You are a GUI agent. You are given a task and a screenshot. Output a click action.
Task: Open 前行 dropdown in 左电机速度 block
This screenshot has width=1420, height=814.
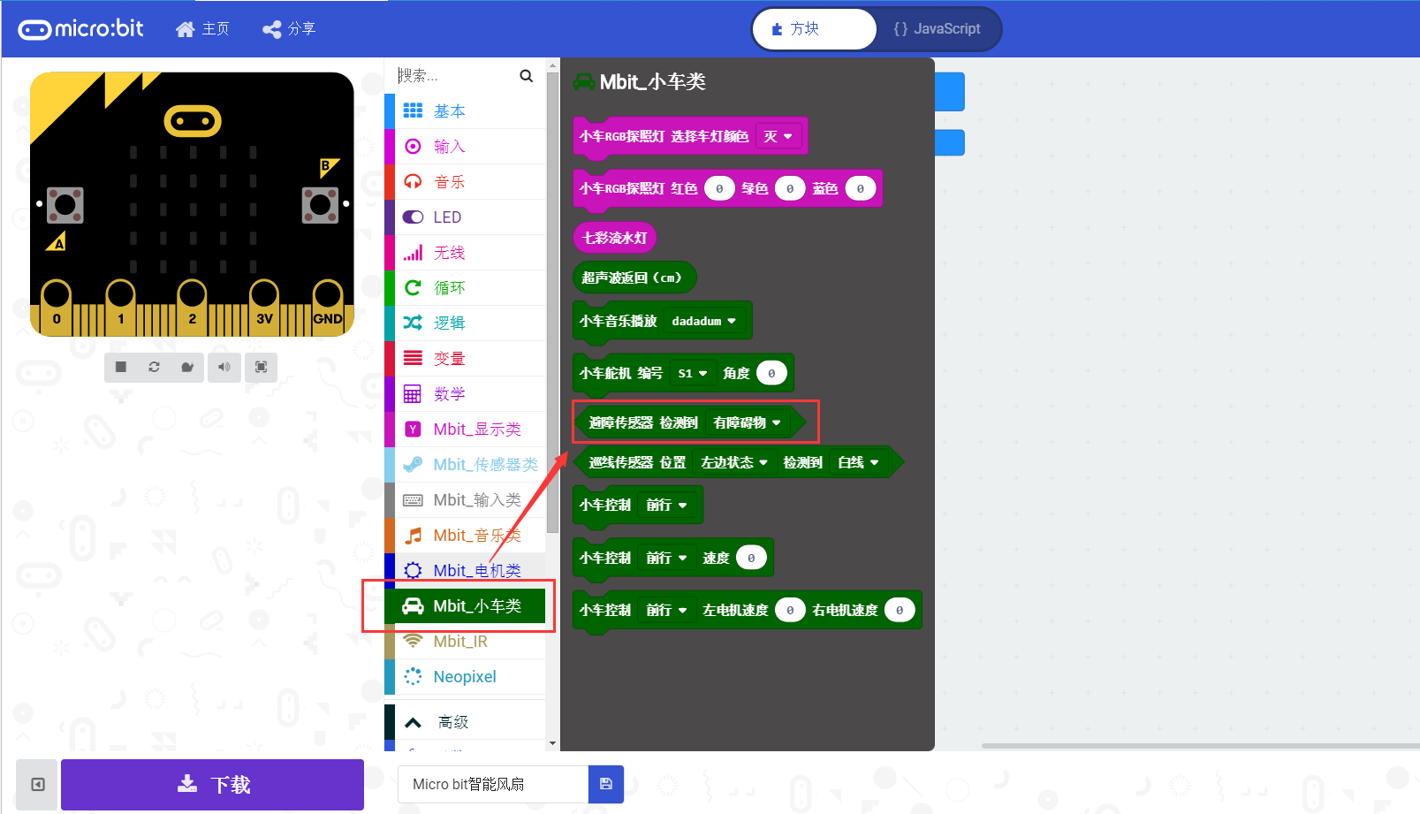tap(666, 610)
